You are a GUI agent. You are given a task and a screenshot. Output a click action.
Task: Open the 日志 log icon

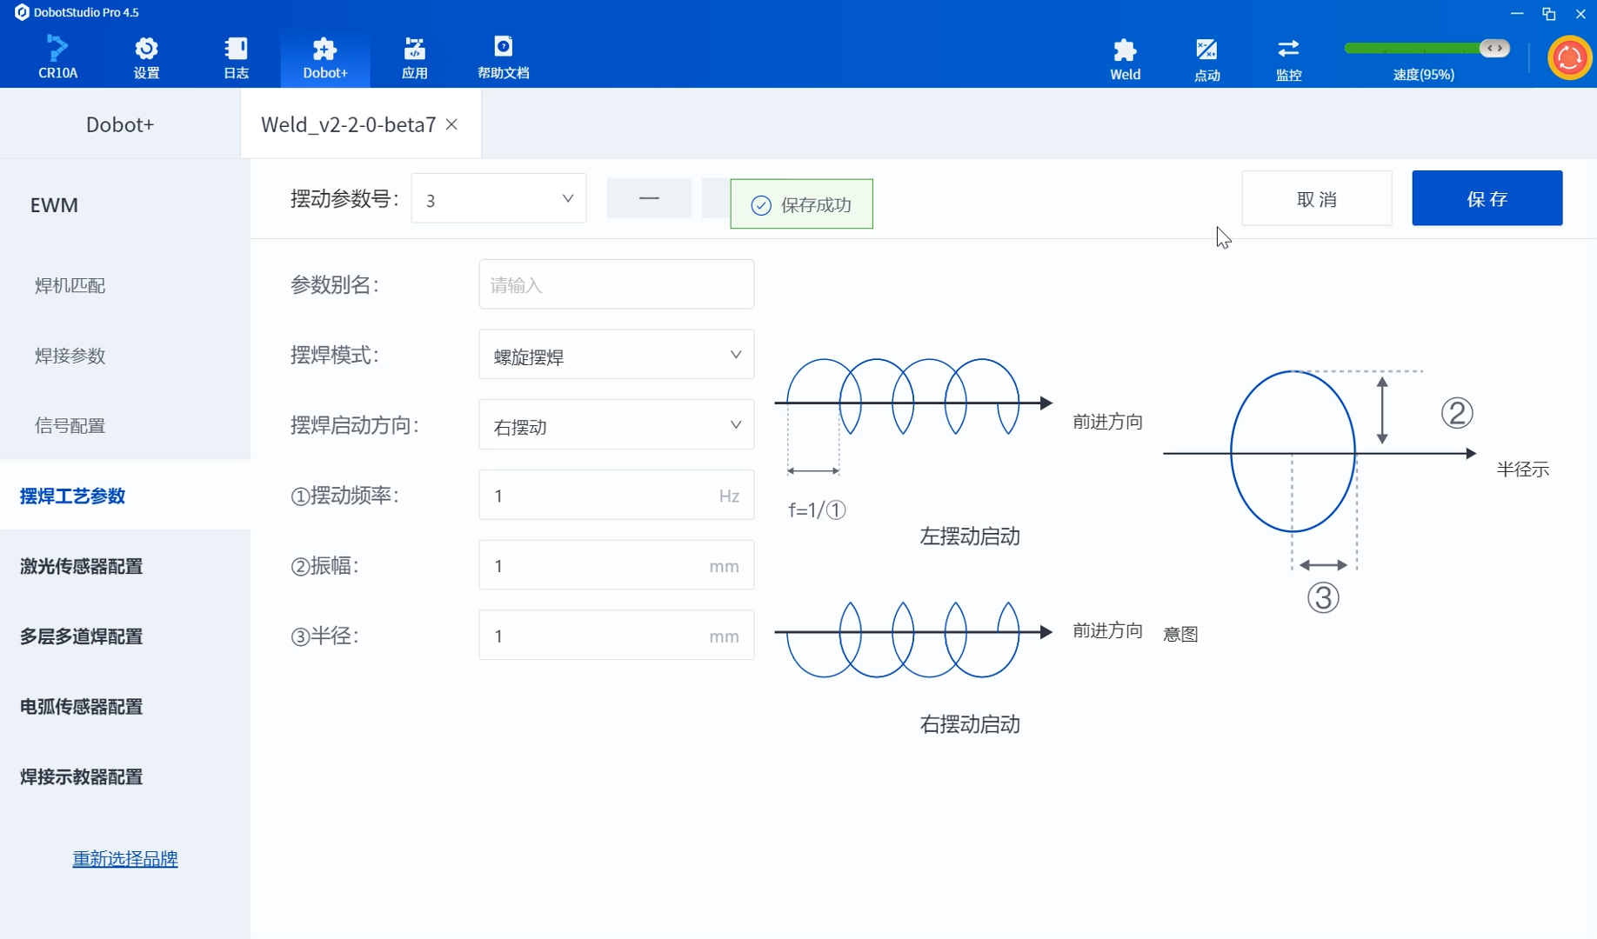click(x=236, y=57)
